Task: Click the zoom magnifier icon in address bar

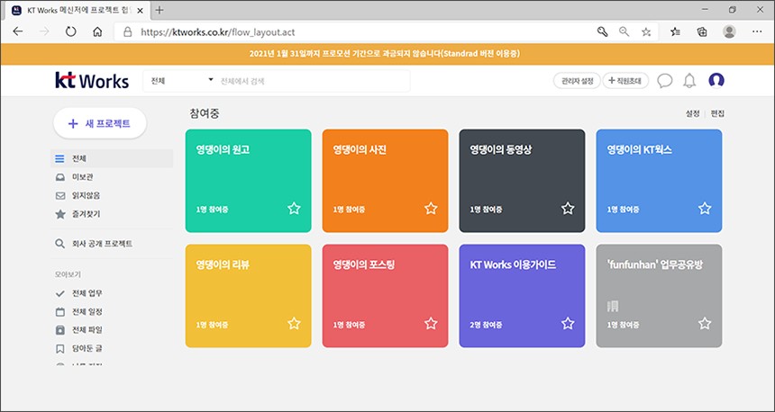Action: [625, 32]
